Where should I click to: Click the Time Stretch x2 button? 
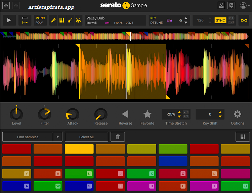pos(186,112)
